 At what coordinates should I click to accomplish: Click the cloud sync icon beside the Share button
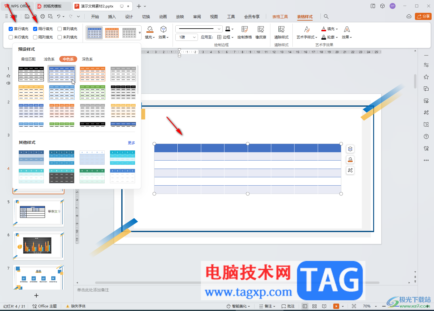409,16
